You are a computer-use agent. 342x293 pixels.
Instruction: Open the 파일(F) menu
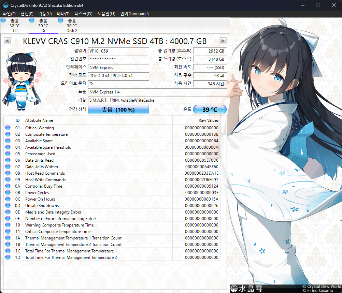[9, 14]
